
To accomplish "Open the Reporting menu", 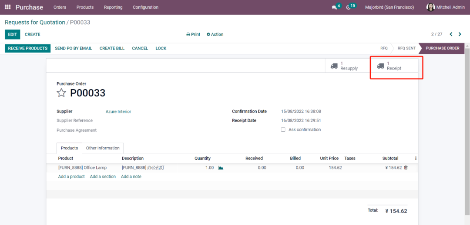I will coord(113,7).
